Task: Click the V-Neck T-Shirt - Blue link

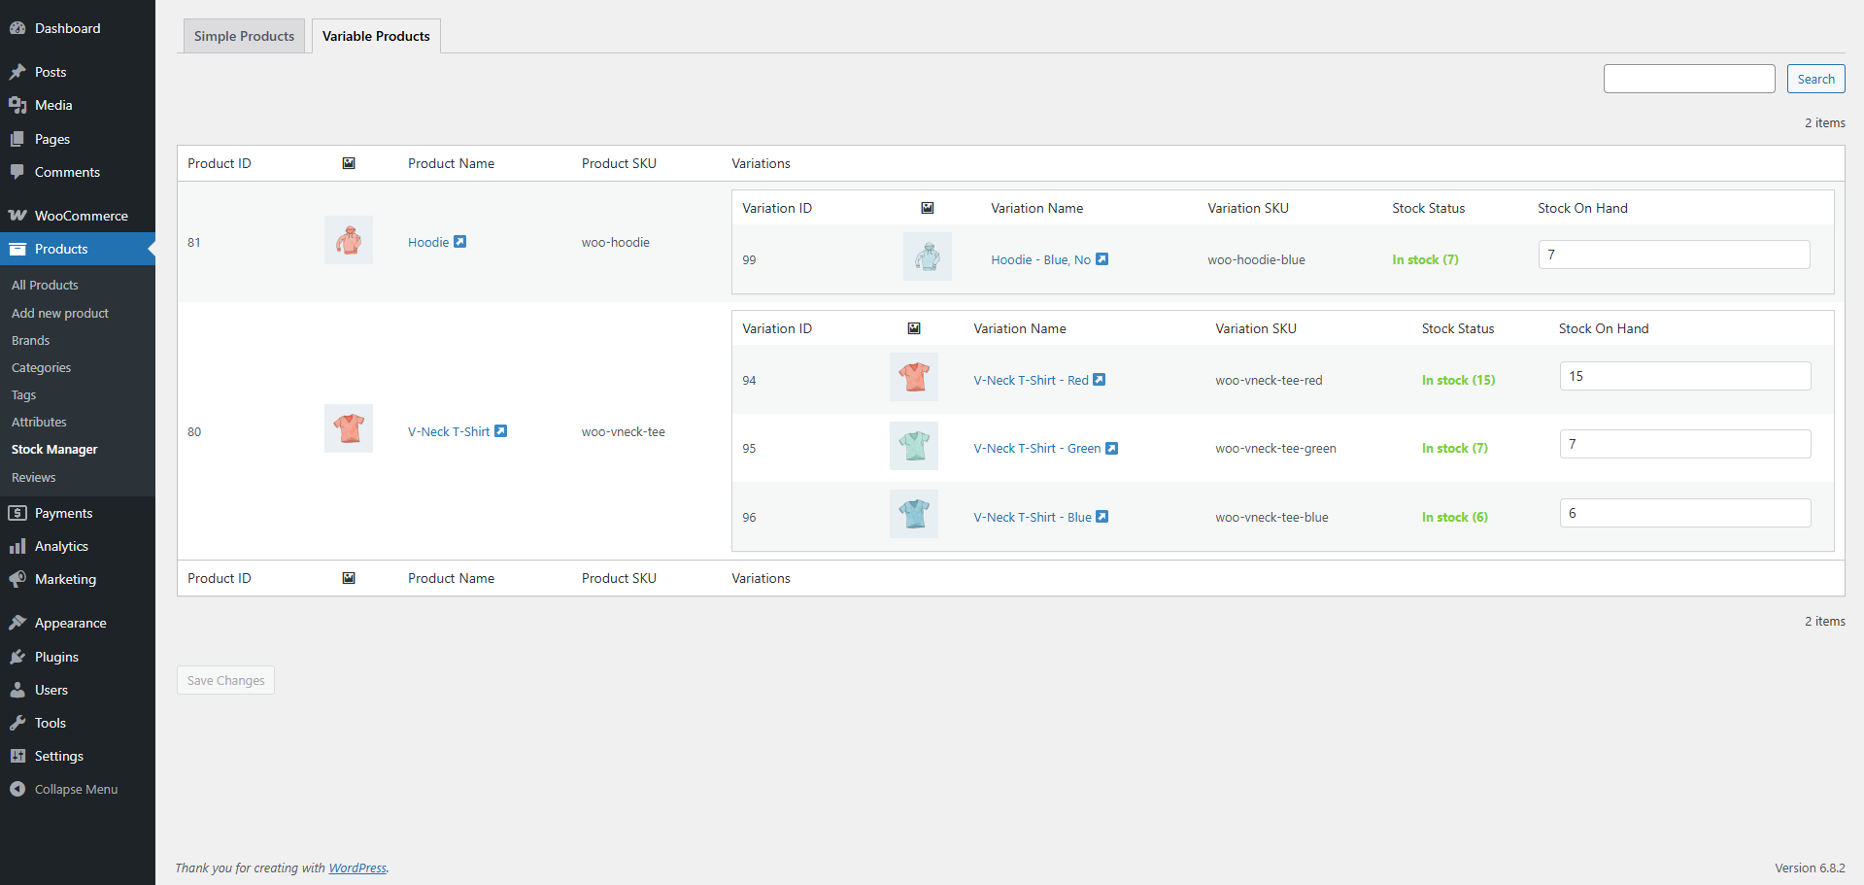Action: pos(1032,517)
